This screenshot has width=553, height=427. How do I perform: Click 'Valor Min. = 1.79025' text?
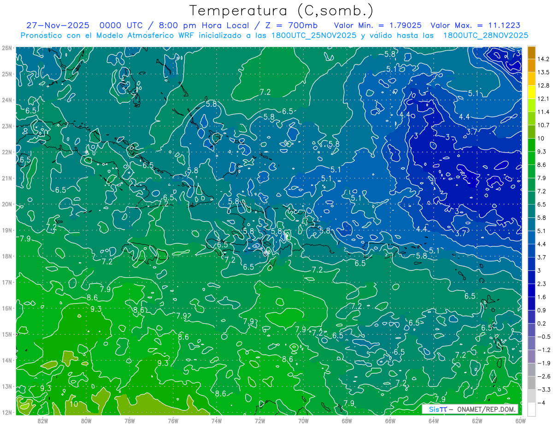point(378,25)
